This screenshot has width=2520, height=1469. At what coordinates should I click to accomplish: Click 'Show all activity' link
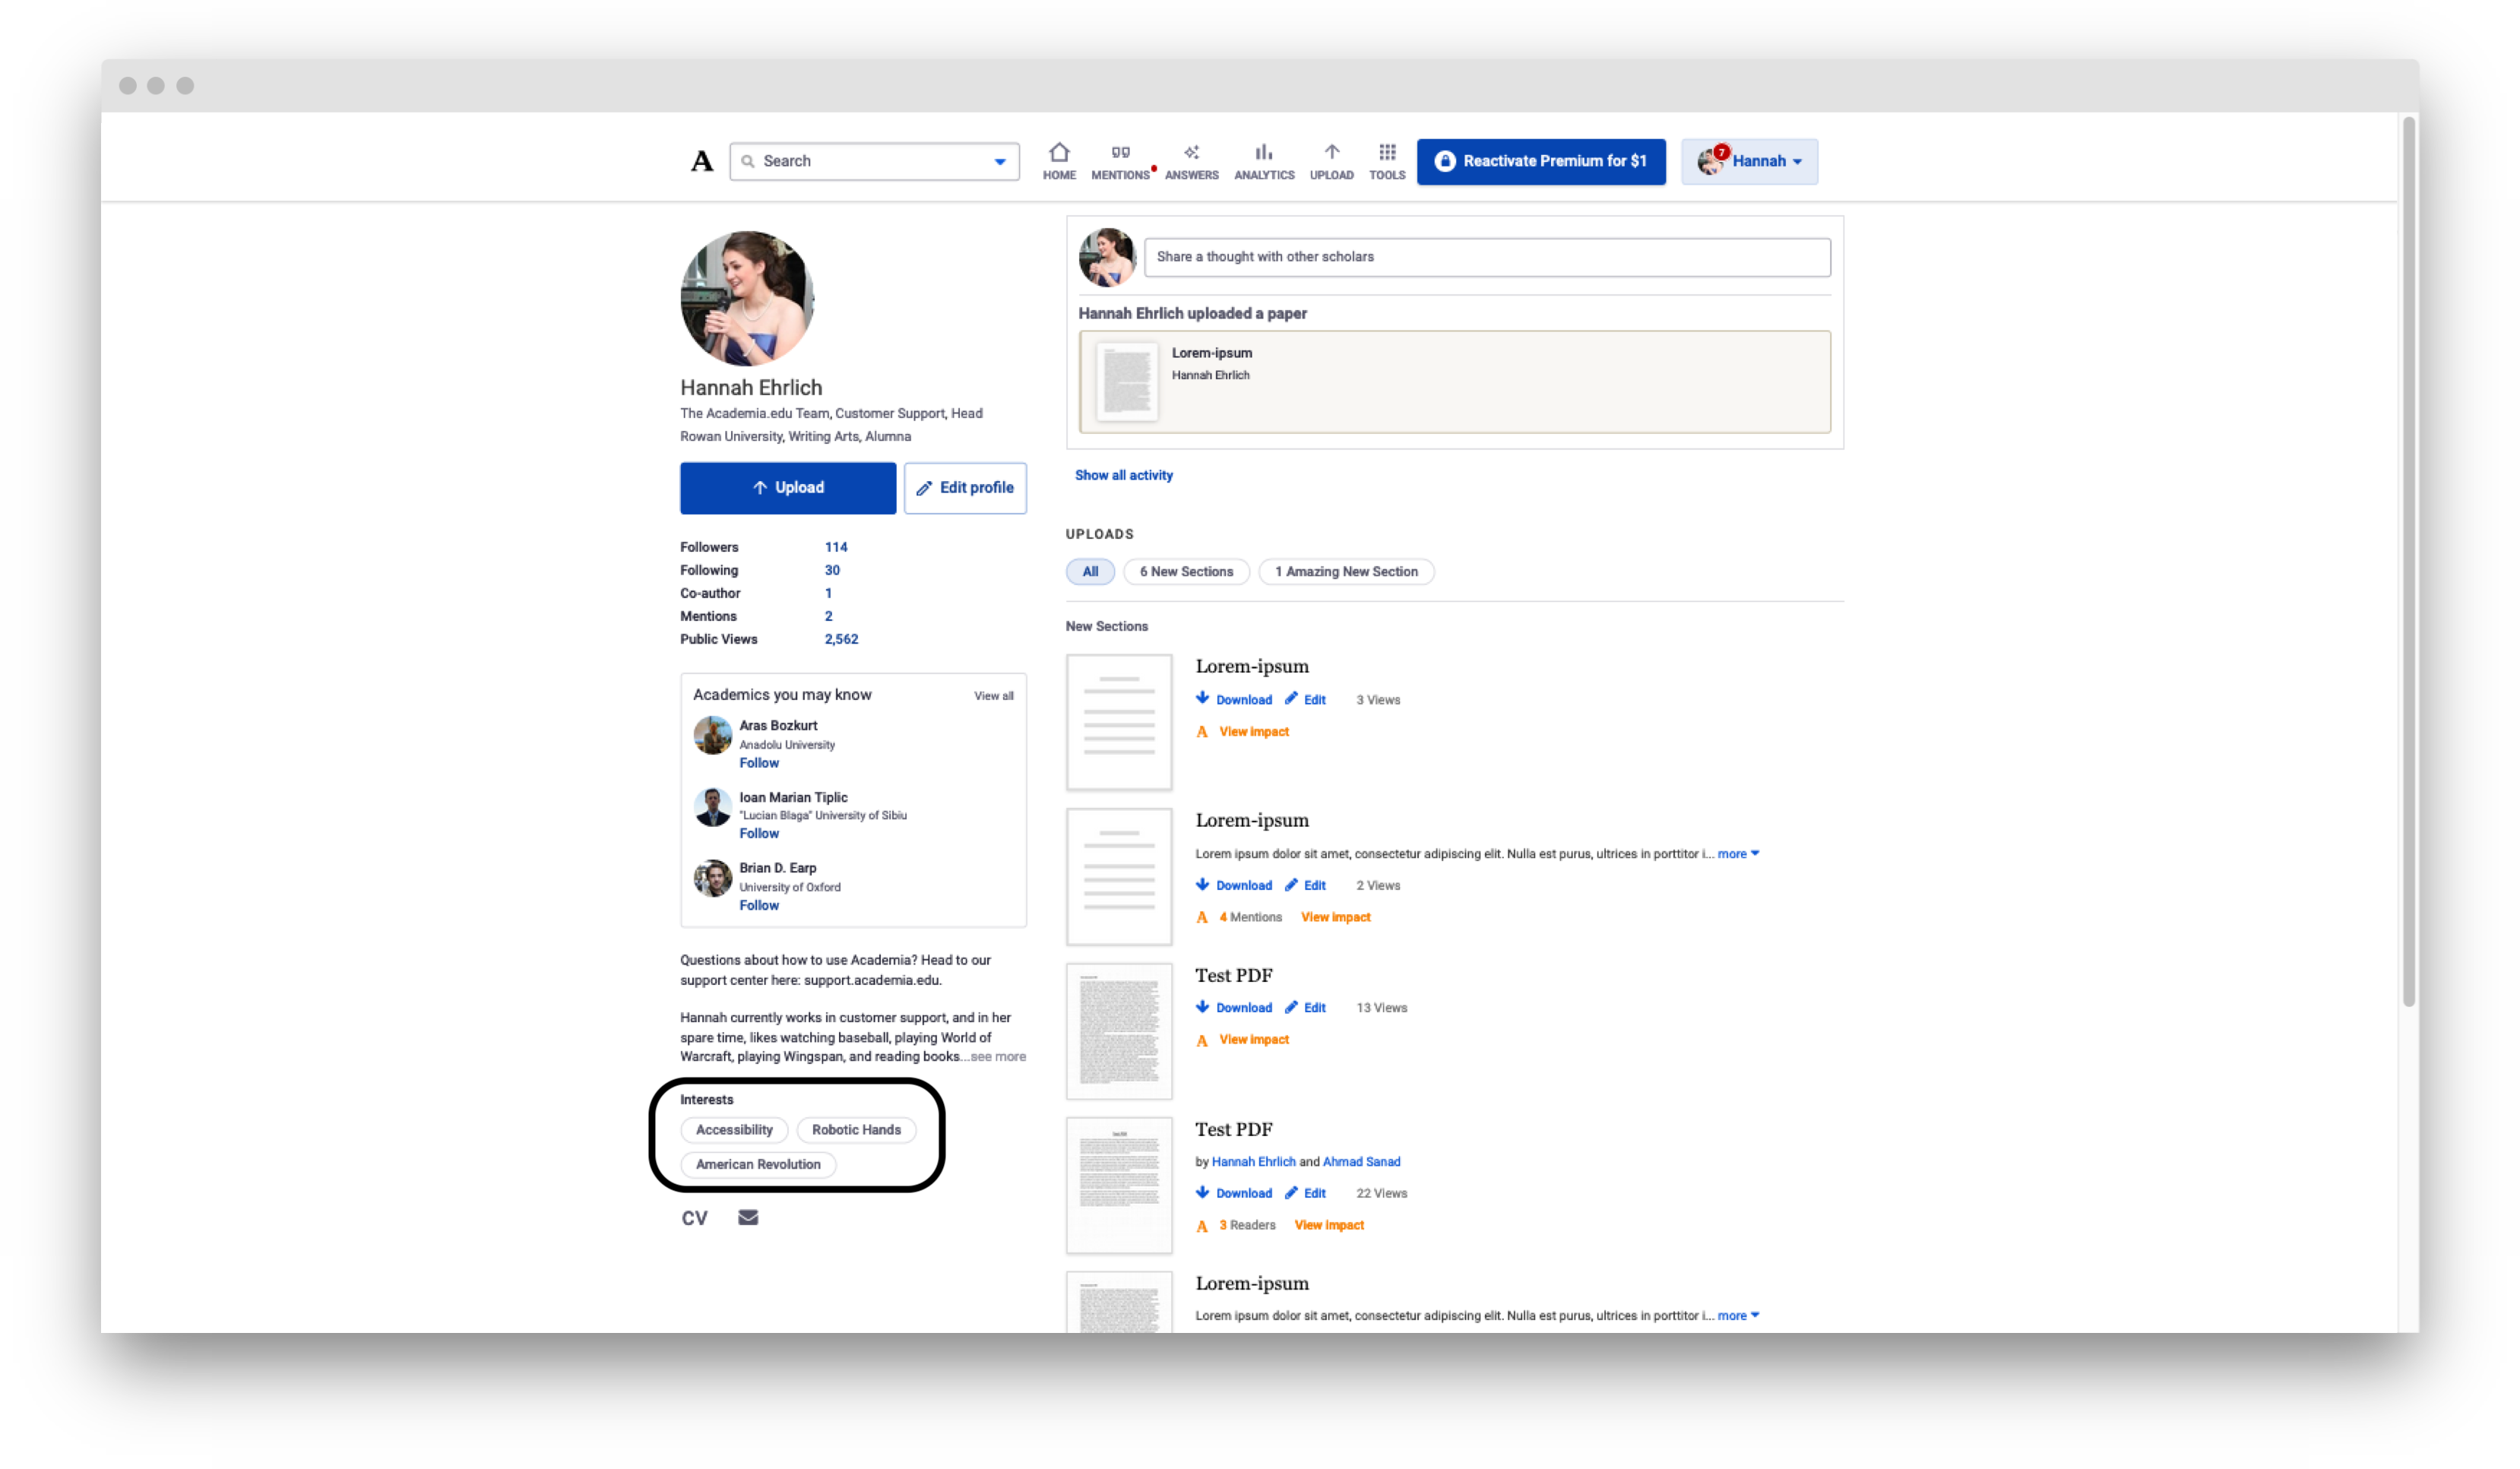point(1124,476)
